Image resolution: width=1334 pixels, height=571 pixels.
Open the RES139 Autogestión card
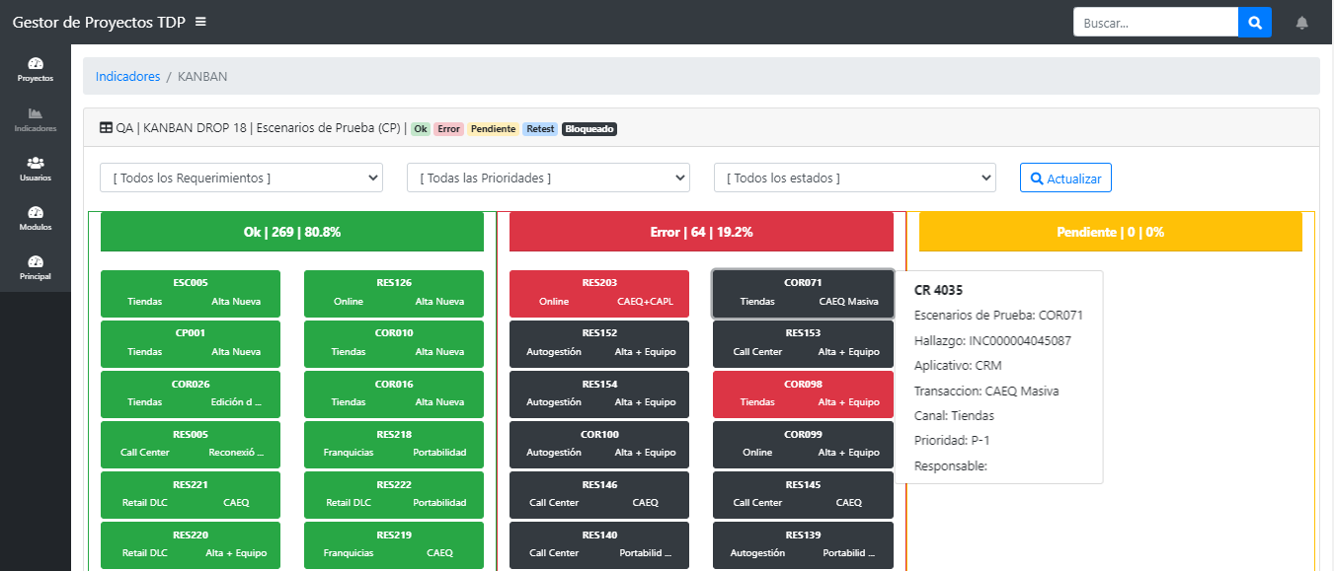(x=803, y=544)
